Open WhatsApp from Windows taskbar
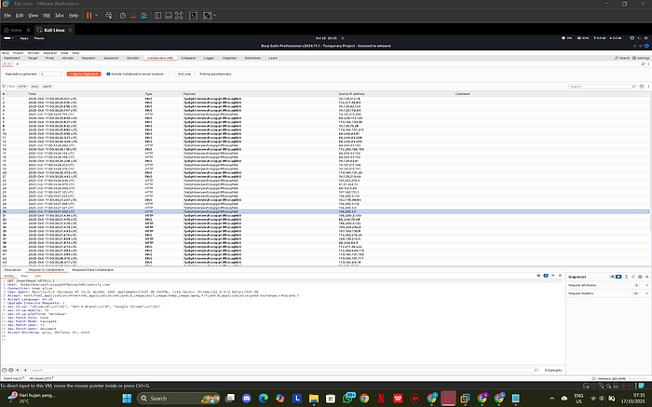 pos(347,399)
